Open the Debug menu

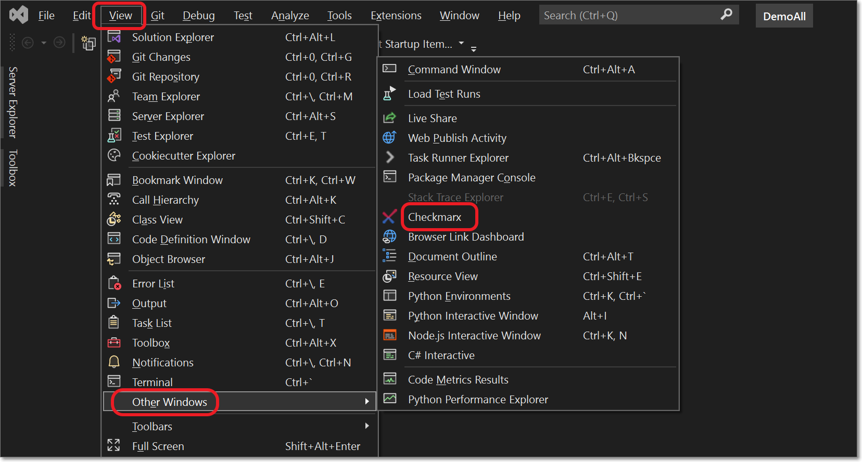[x=198, y=16]
